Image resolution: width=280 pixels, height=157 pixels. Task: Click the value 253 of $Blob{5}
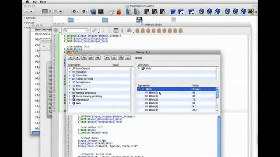point(194,110)
